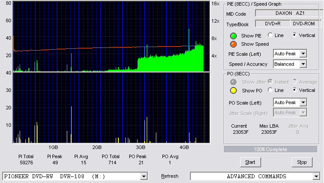The image size is (324, 183).
Task: Click the Speed / Accuracy label
Action: (248, 64)
